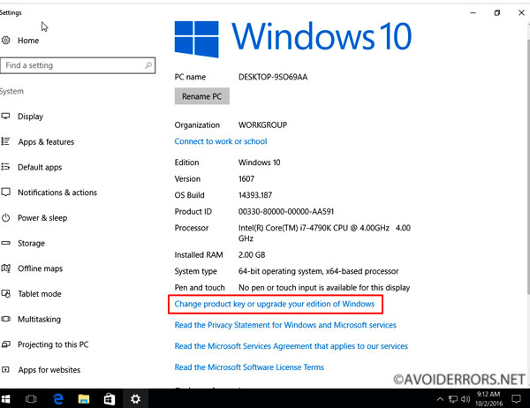
Task: Click the Storage drive icon
Action: click(x=6, y=243)
